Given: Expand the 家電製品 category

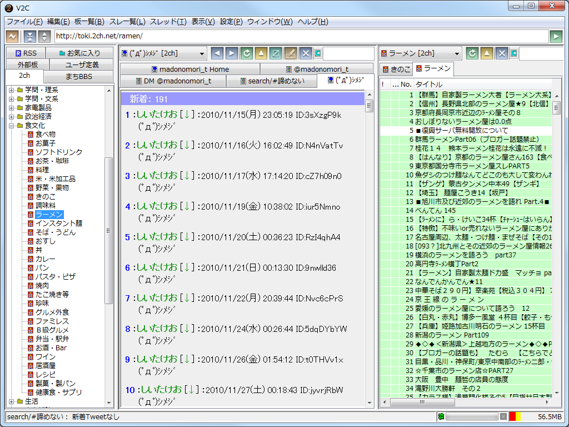Looking at the screenshot, I should (x=11, y=108).
